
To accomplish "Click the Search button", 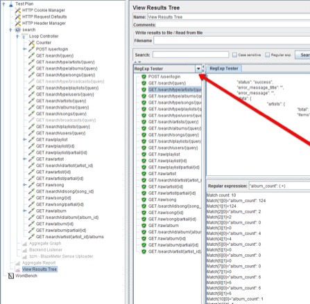I will tap(302, 55).
